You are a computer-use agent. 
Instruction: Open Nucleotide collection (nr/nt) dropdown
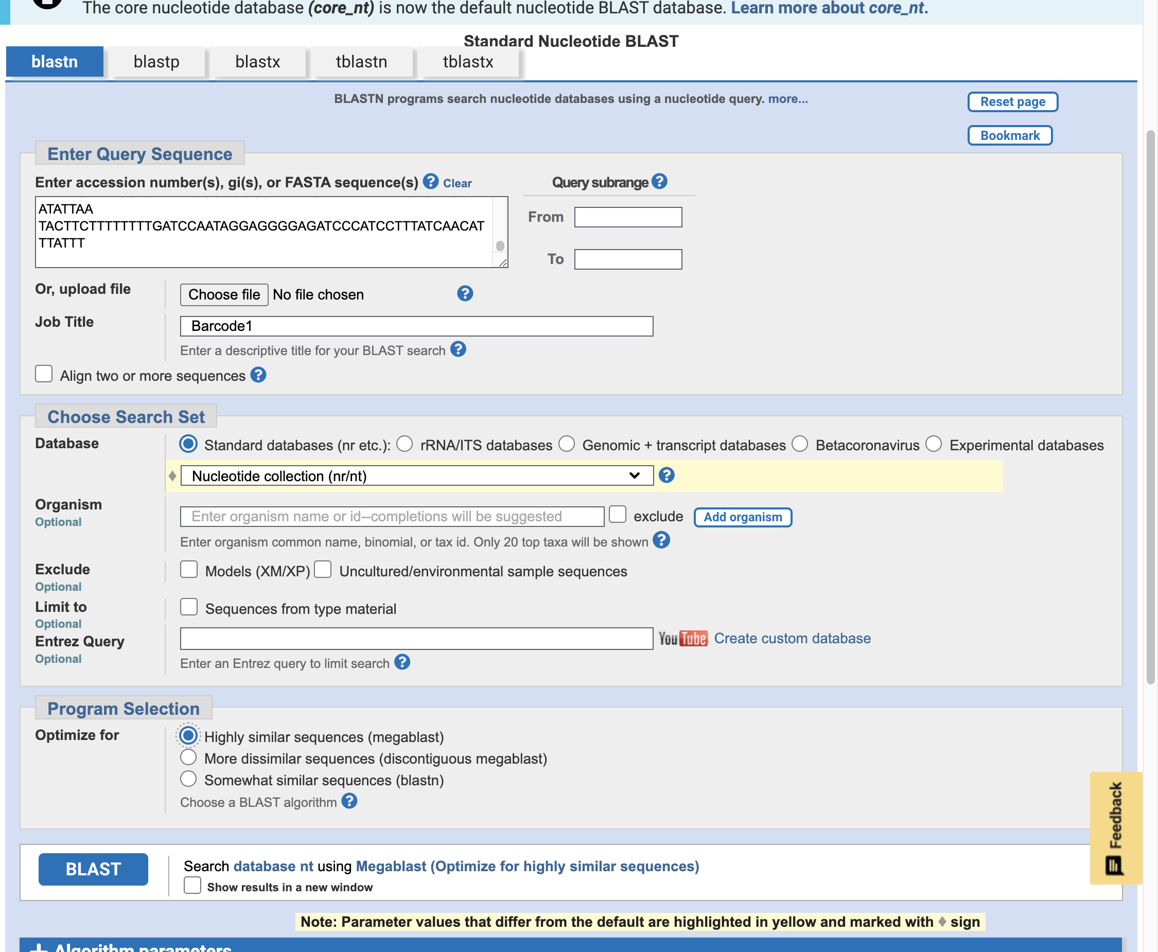click(x=417, y=475)
